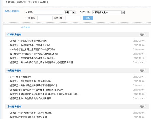This screenshot has height=119, width=151.
Task: Click the 政务公开查询 label
Action: pyautogui.click(x=12, y=11)
